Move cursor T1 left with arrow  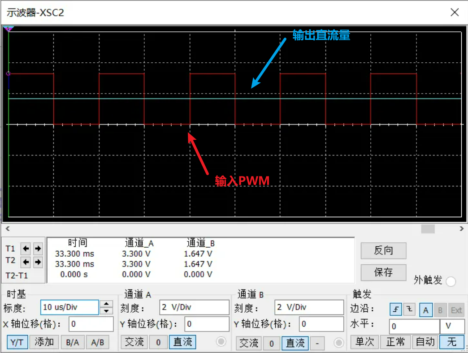pos(26,248)
